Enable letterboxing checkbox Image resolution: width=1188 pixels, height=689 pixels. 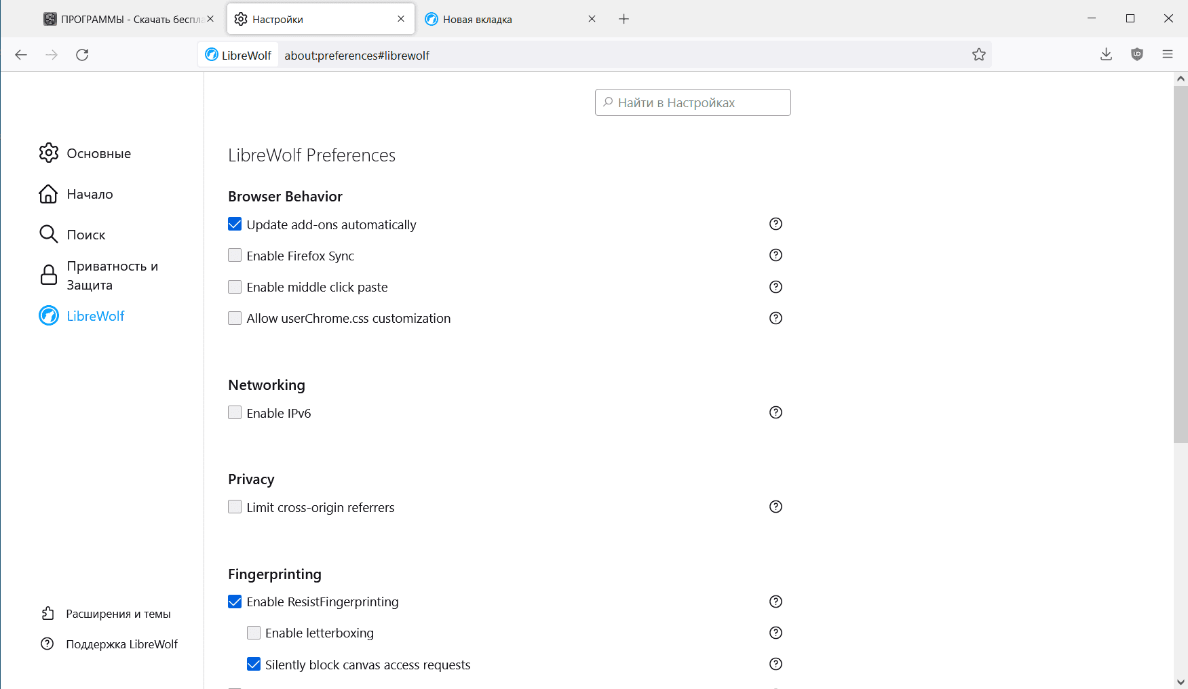pos(254,633)
